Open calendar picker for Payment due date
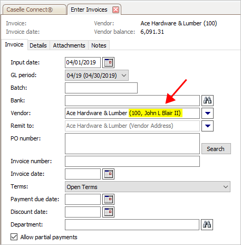241x245 pixels. tap(108, 199)
